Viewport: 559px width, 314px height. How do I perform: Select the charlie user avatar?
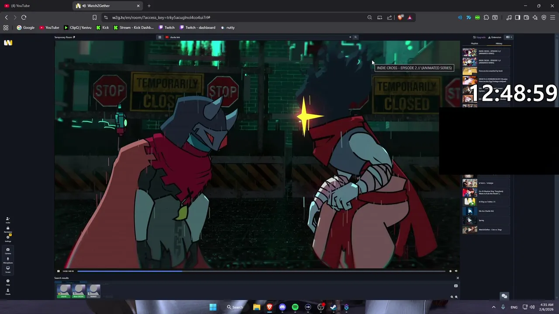[x=64, y=291]
